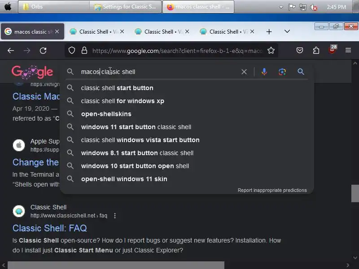359x269 pixels.
Task: Submit search with blue magnifier
Action: [x=301, y=72]
